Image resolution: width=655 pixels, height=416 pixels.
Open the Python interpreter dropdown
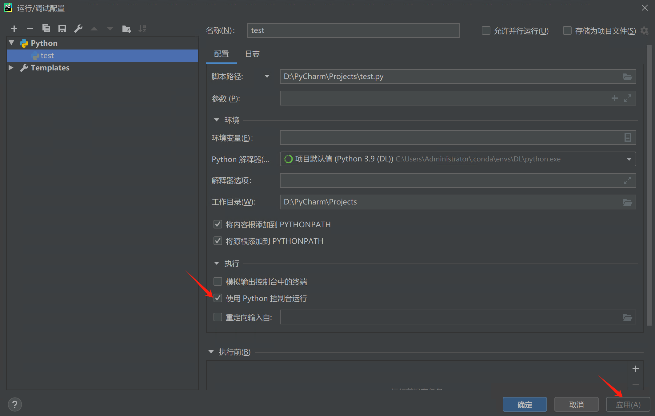coord(629,159)
